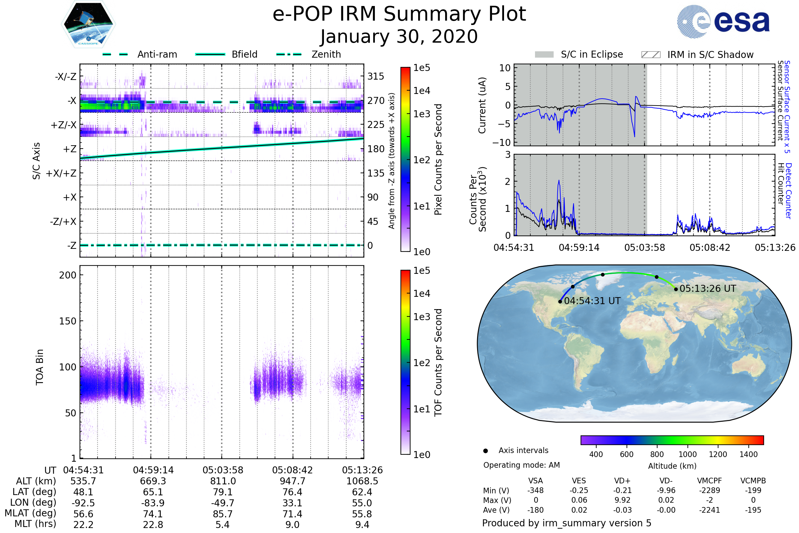Screen dimensions: 799x533
Task: Click the Bfield solid legend line
Action: point(210,54)
